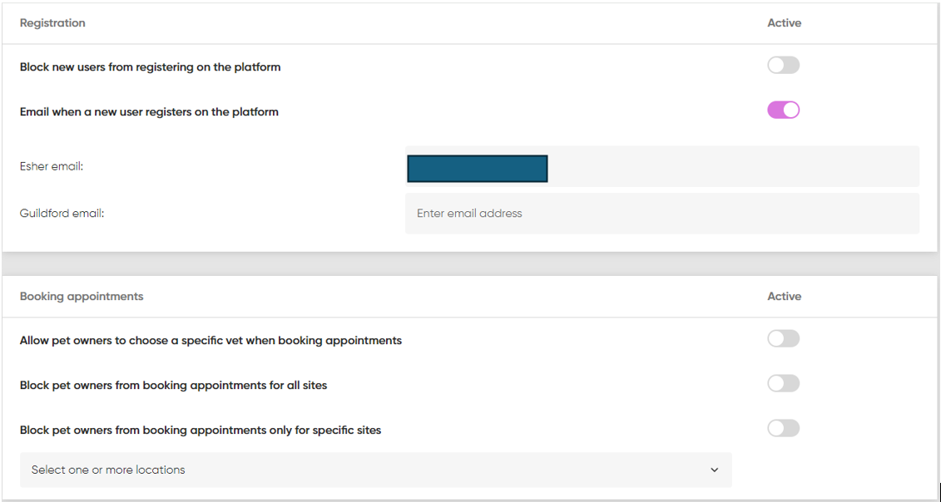Image resolution: width=941 pixels, height=502 pixels.
Task: Click the Allow pet owners to choose vet label
Action: pos(210,341)
